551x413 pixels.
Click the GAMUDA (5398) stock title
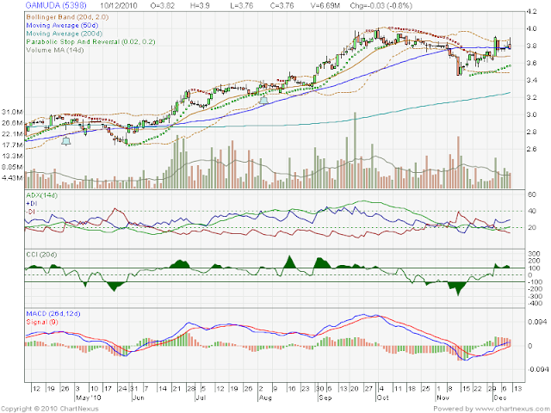[x=56, y=6]
